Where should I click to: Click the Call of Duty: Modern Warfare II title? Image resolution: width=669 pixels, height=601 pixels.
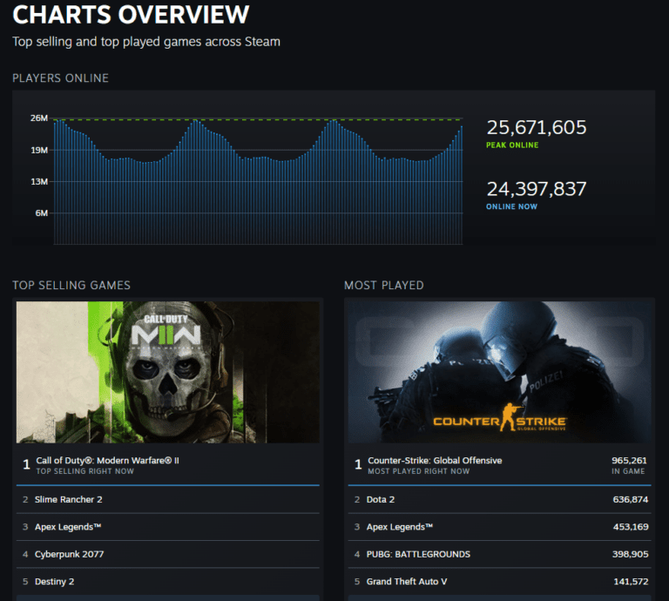107,461
